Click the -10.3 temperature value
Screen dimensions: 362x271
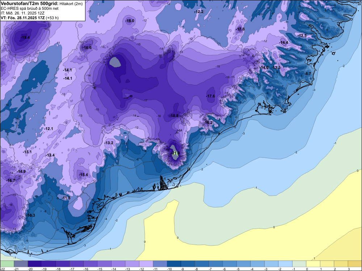pyautogui.click(x=30, y=215)
